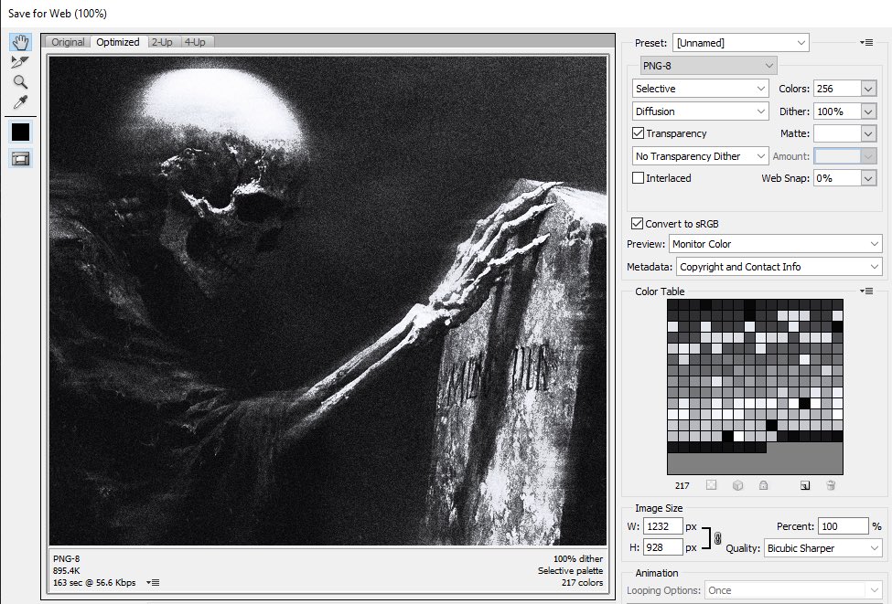The height and width of the screenshot is (604, 892).
Task: Switch to the Optimized tab
Action: [118, 42]
